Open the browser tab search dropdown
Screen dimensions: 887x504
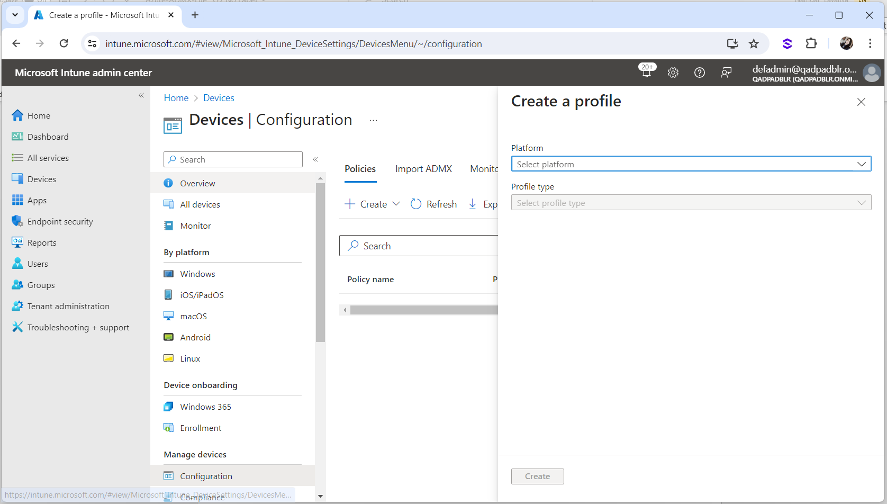point(15,15)
